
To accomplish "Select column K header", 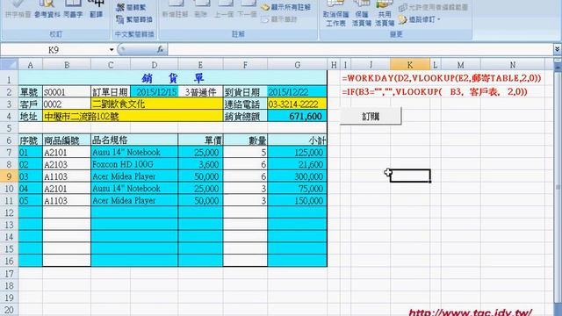I will point(410,65).
